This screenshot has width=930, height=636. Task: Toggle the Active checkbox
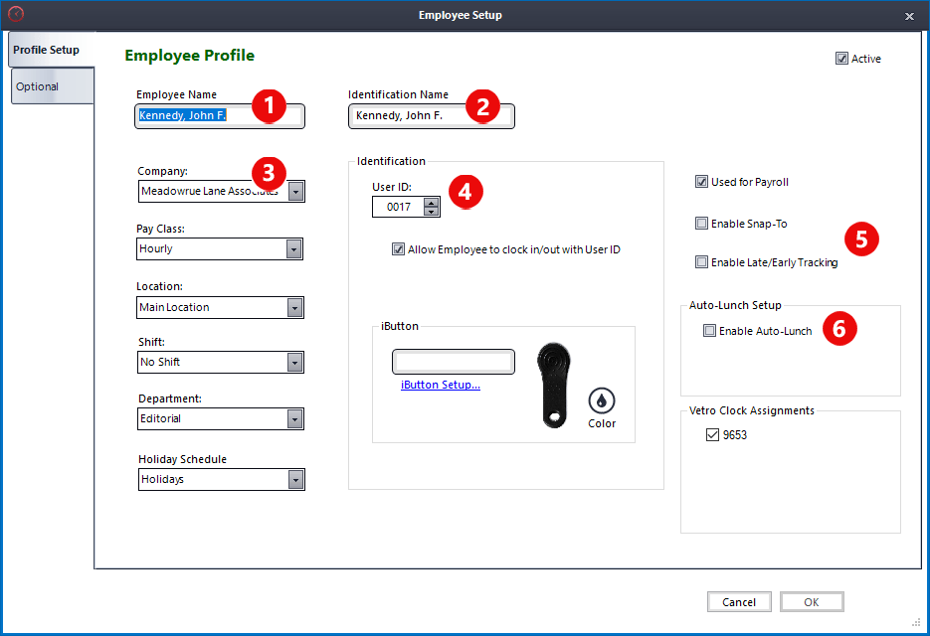point(841,58)
